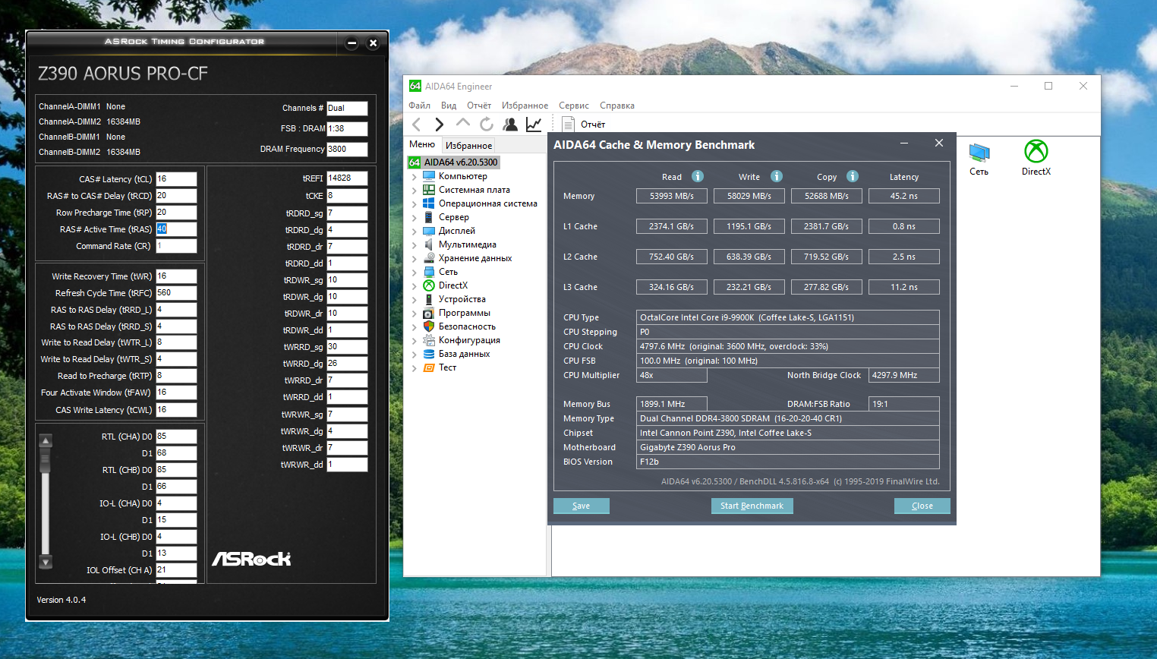Click the L3 Cache latency 11.2 ns
This screenshot has width=1157, height=659.
904,287
